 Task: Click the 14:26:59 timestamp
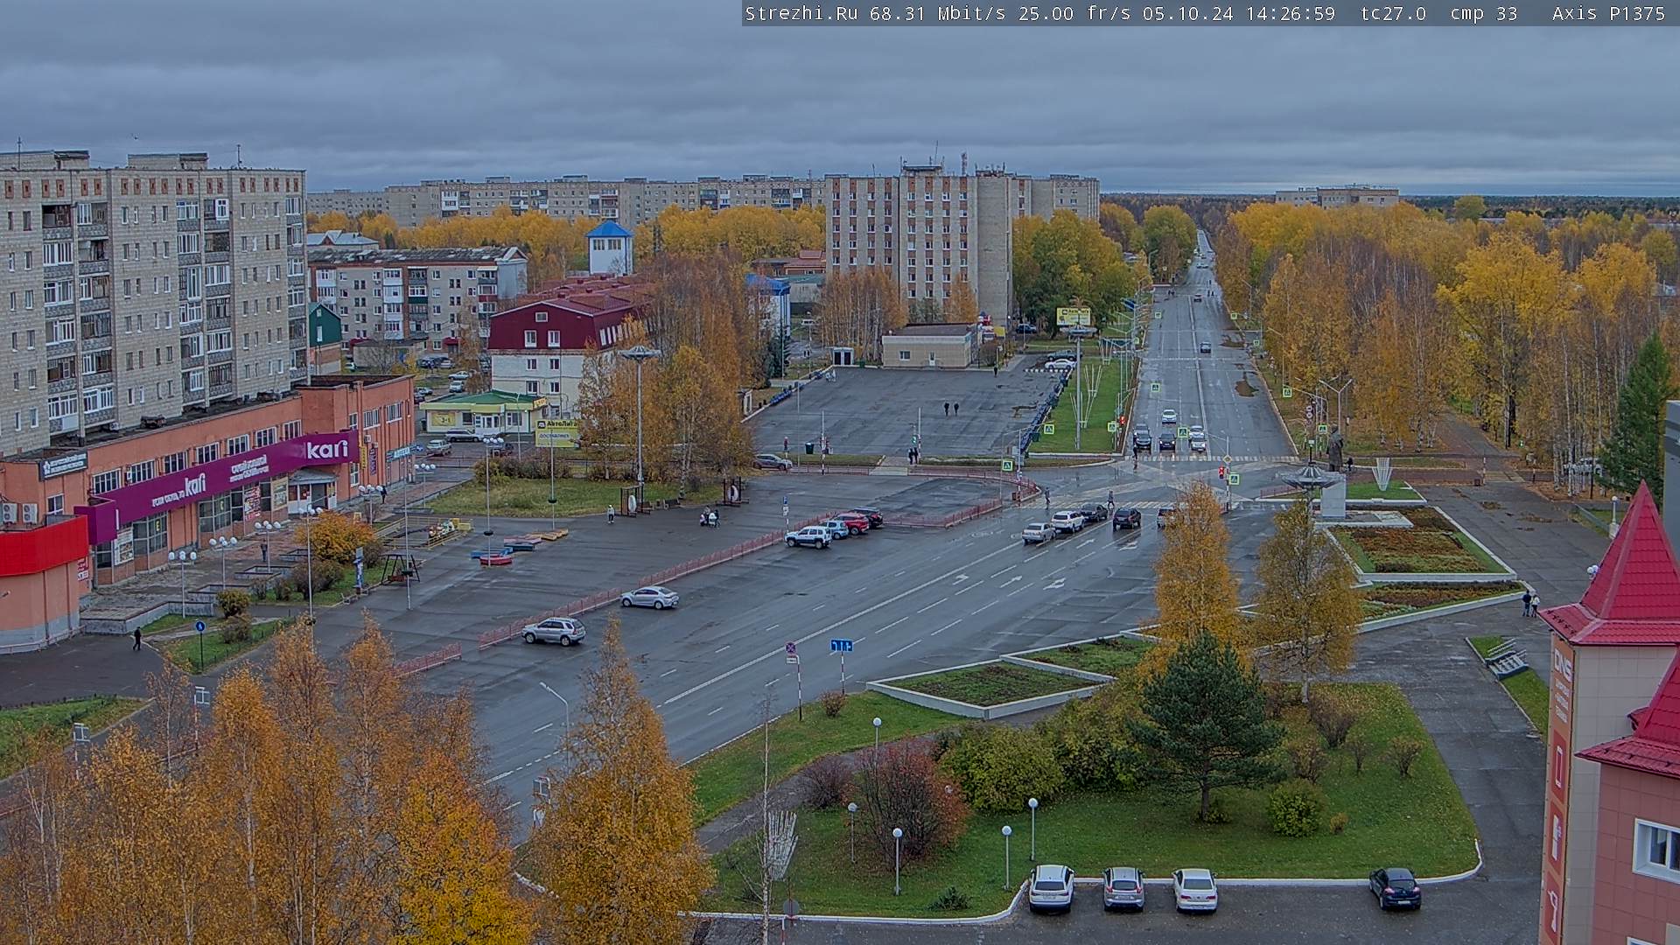[x=1290, y=14]
